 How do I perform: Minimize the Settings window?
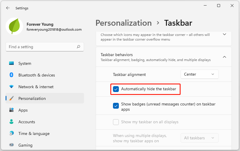coord(205,6)
